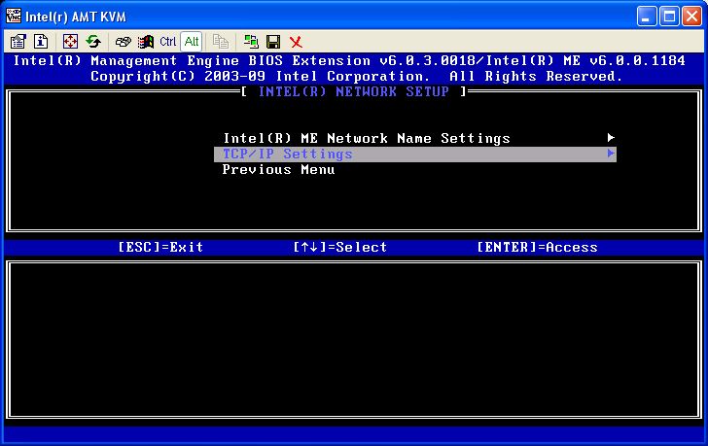Switch to full screen with red arrows icon
This screenshot has width=708, height=446.
point(71,42)
